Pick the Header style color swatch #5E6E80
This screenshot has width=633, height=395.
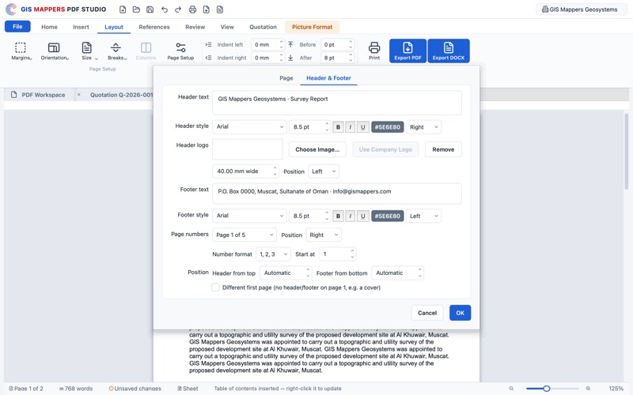388,127
